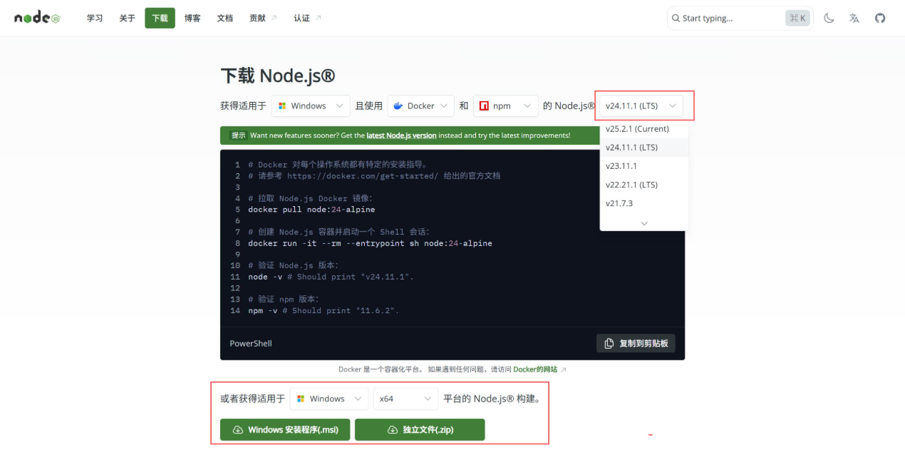The width and height of the screenshot is (905, 455).
Task: Open the 学习 menu item
Action: tap(95, 19)
